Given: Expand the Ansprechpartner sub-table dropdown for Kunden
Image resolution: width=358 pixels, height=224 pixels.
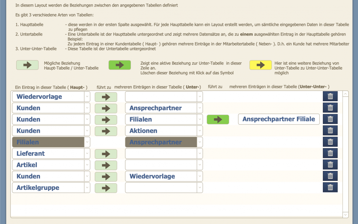Looking at the screenshot, I should [x=200, y=108].
